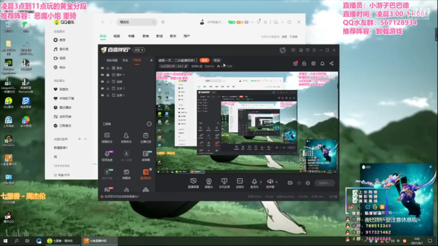The height and width of the screenshot is (246, 438).
Task: Add 摄像头 camera source
Action: tap(209, 183)
